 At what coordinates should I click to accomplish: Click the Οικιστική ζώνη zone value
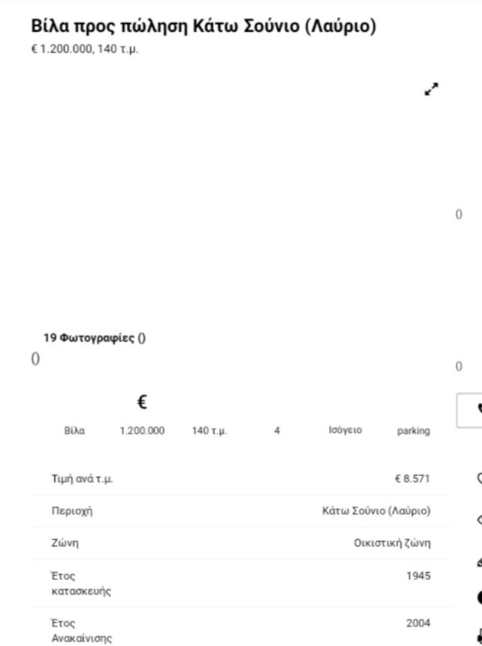tap(392, 544)
